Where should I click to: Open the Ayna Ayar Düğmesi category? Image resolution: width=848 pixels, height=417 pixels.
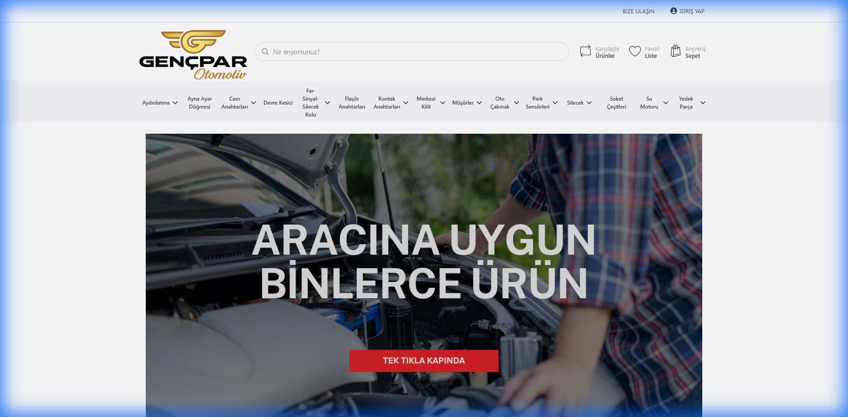(x=200, y=103)
